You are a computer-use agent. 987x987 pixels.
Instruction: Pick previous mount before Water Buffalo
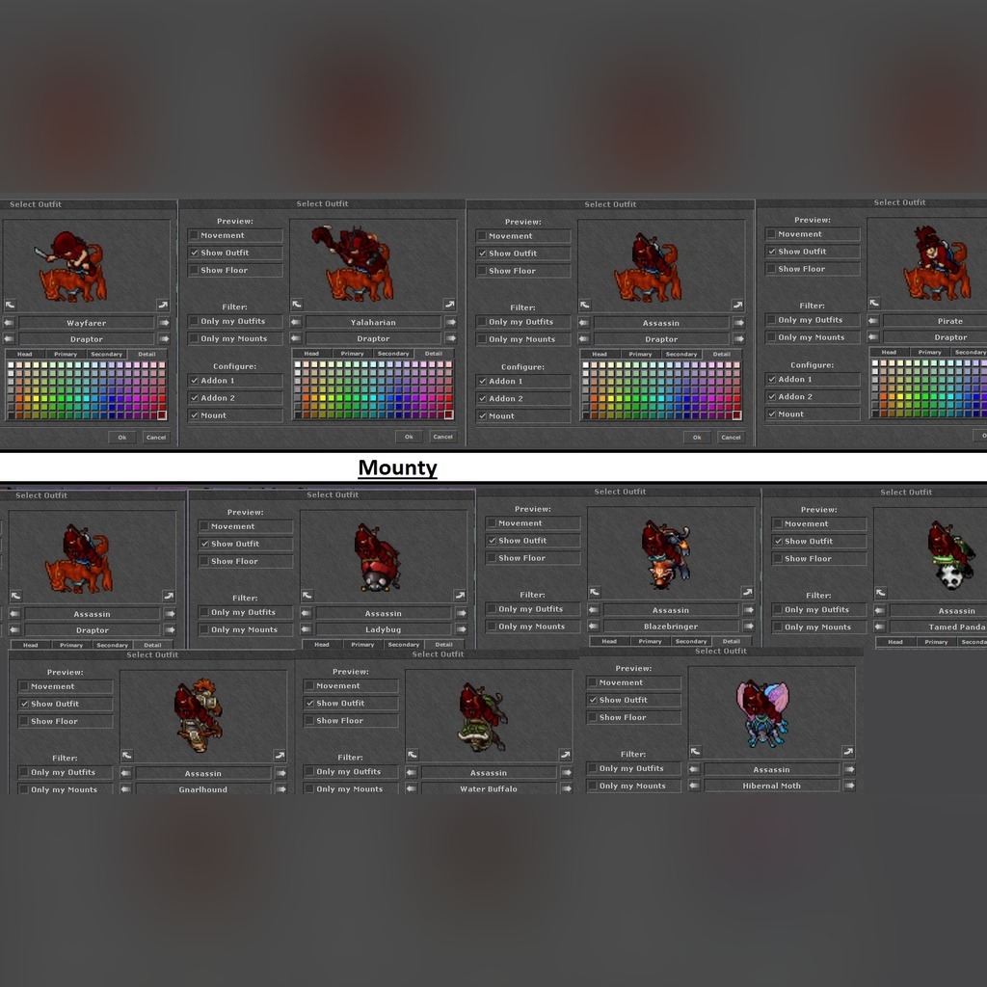(x=412, y=788)
